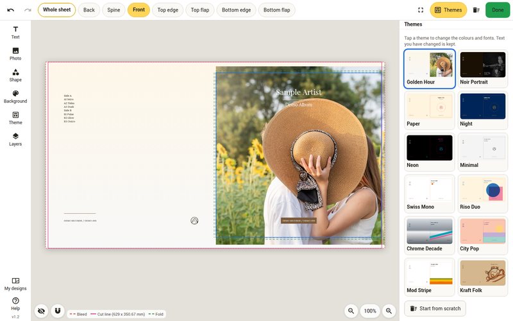
Task: Apply the Paper theme
Action: (x=429, y=110)
